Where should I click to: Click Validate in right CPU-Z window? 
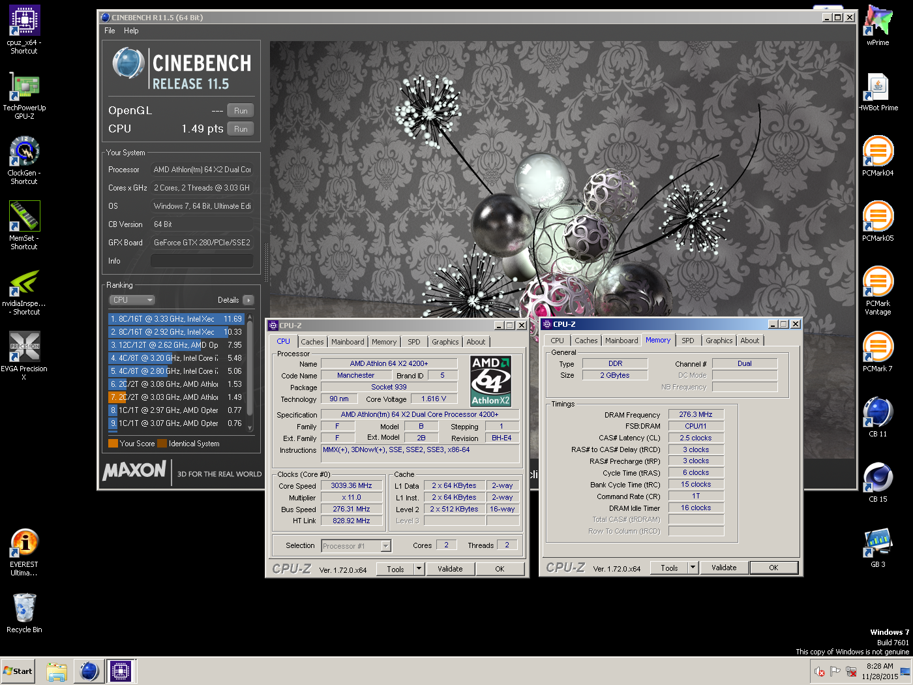[724, 568]
